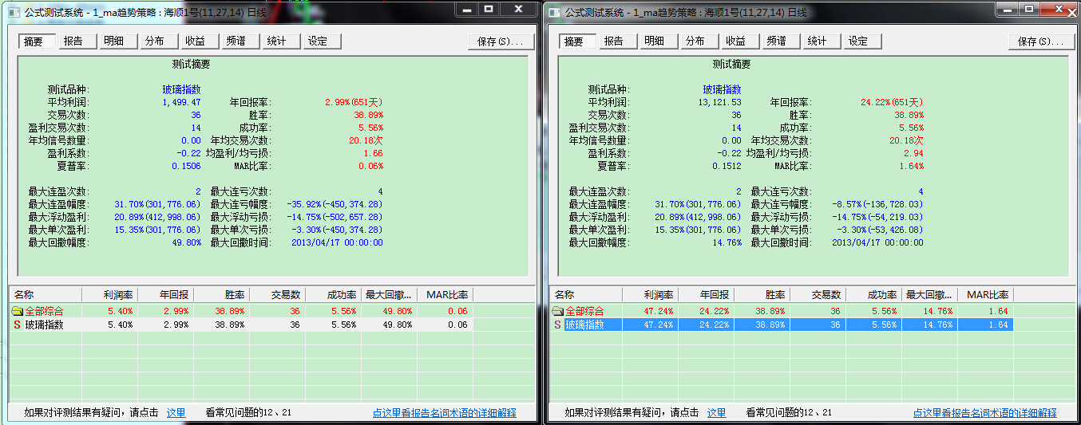This screenshot has height=425, width=1081.
Task: Click the S icon on highlighted 玻璃指数 row
Action: click(x=557, y=325)
